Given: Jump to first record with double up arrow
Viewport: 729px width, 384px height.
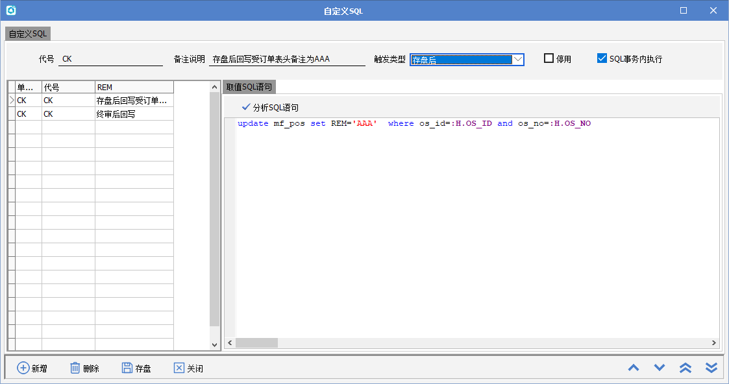Looking at the screenshot, I should pos(686,368).
